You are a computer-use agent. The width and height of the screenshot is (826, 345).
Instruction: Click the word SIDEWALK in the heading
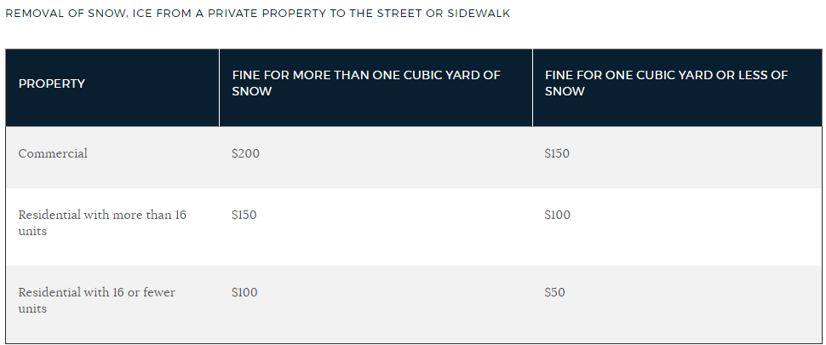pyautogui.click(x=479, y=14)
